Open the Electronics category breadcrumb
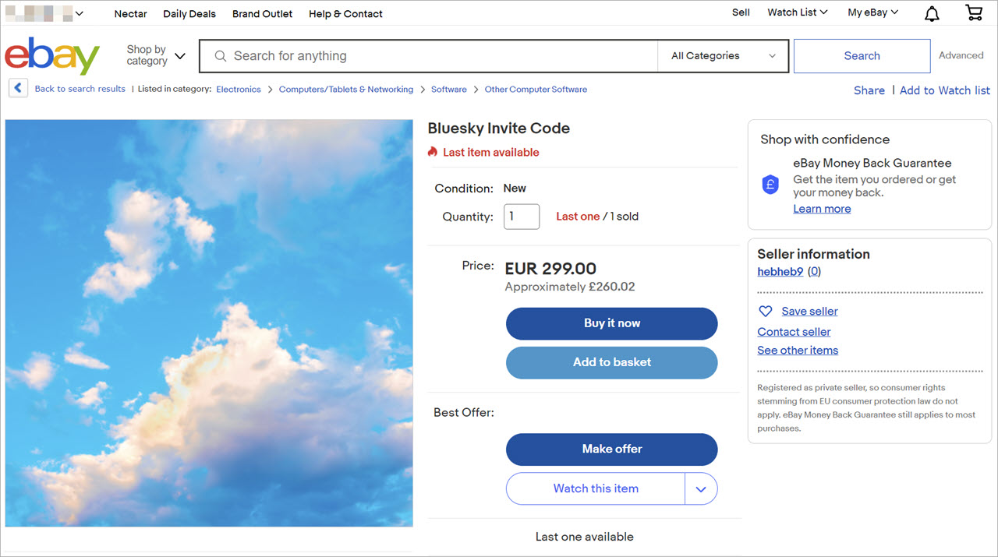998x557 pixels. click(239, 90)
